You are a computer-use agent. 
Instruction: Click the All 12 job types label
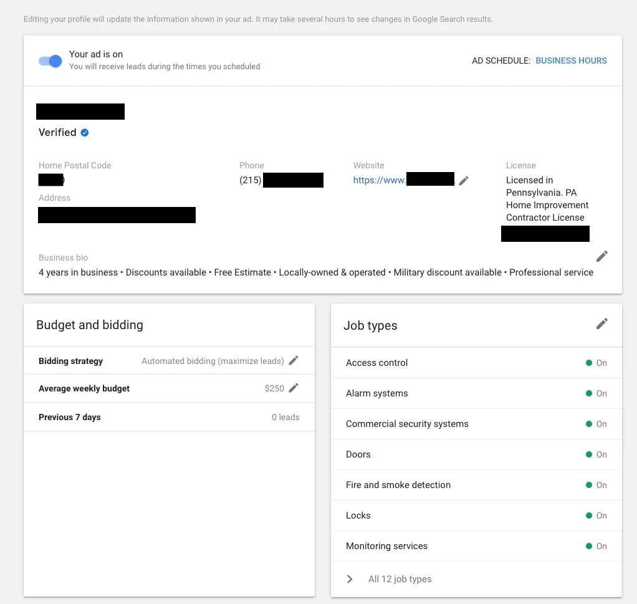tap(400, 579)
